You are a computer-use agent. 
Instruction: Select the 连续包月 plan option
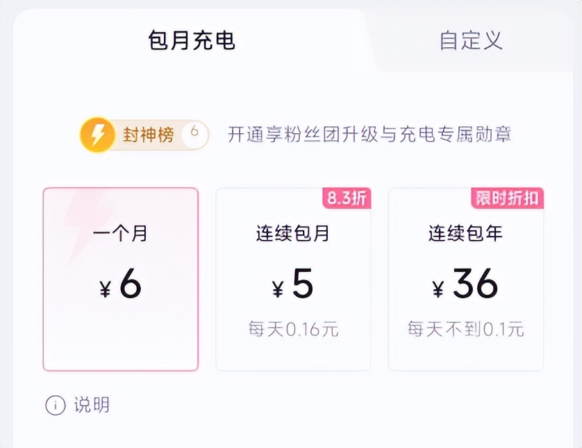pyautogui.click(x=293, y=279)
